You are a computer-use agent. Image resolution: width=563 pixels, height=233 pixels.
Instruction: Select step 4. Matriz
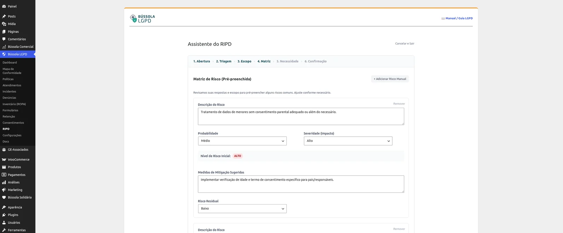click(264, 61)
